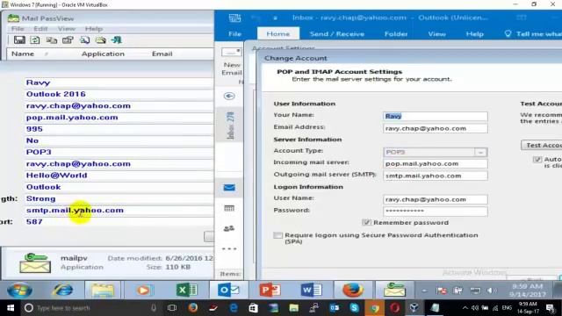Image resolution: width=562 pixels, height=316 pixels.
Task: Click the Outlook back arrow icon
Action: click(229, 96)
